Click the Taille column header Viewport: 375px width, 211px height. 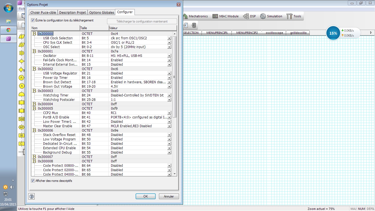[x=94, y=28]
